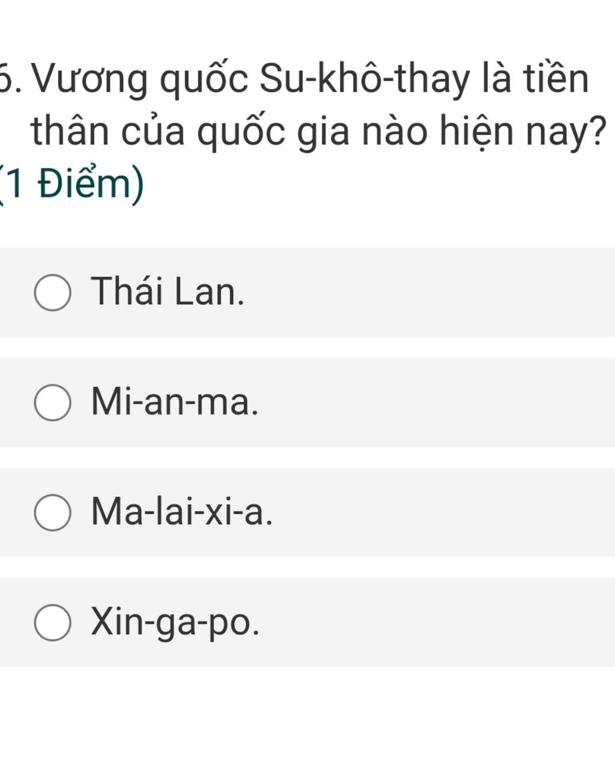Select the Mi-an-ma radio button
615x768 pixels.
(x=53, y=403)
